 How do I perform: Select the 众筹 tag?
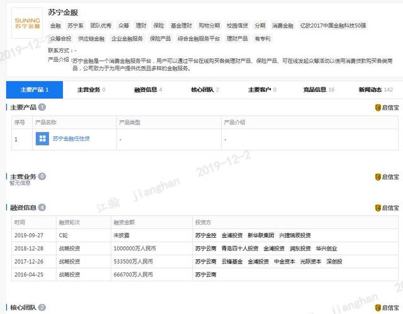click(x=123, y=26)
